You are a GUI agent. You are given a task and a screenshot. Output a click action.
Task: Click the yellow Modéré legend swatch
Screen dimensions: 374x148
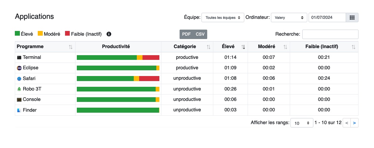[x=40, y=34]
